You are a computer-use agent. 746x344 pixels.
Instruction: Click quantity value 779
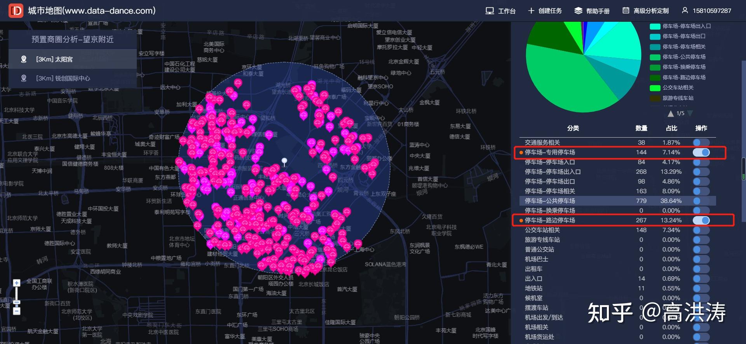pyautogui.click(x=641, y=201)
